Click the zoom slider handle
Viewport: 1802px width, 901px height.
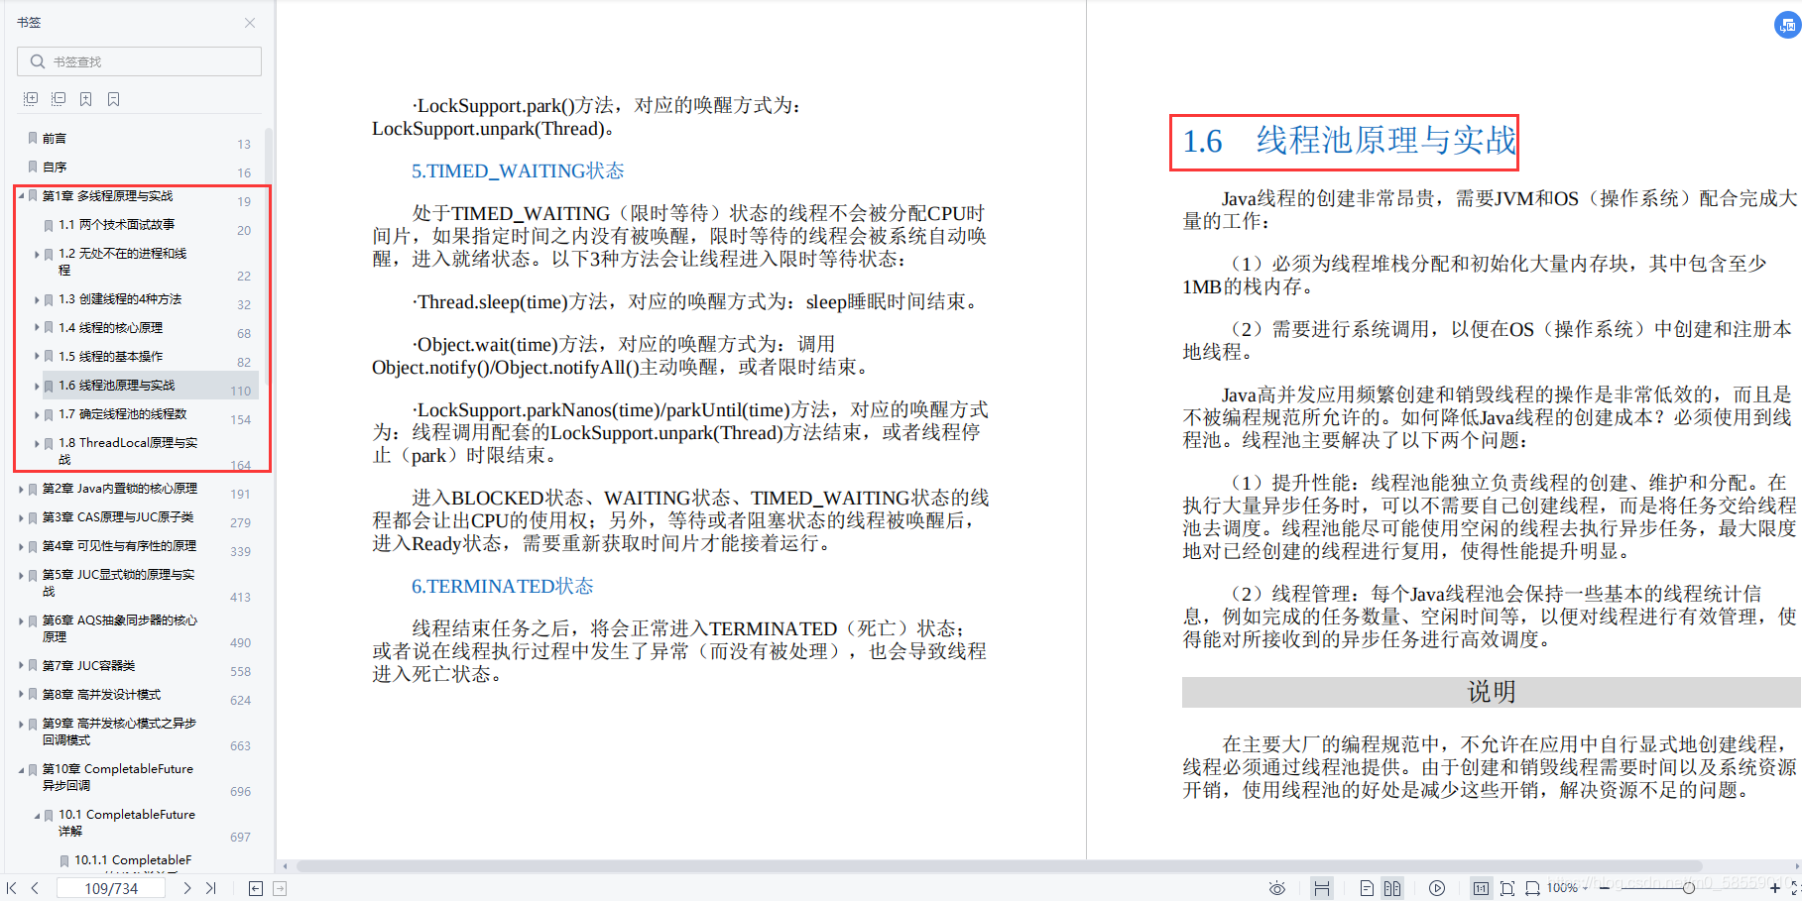[1688, 888]
